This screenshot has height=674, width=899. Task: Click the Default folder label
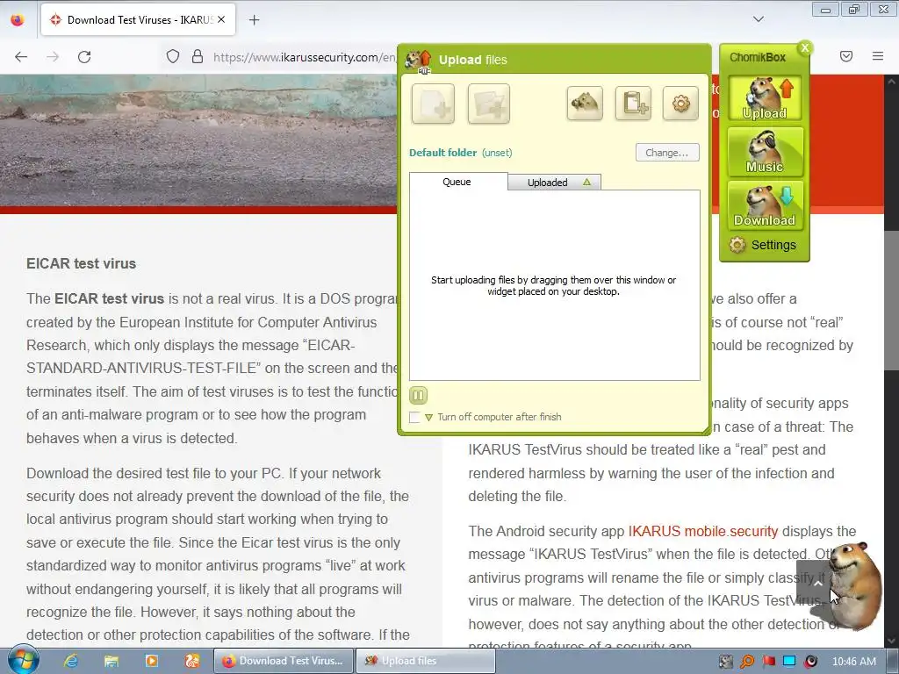click(x=442, y=153)
